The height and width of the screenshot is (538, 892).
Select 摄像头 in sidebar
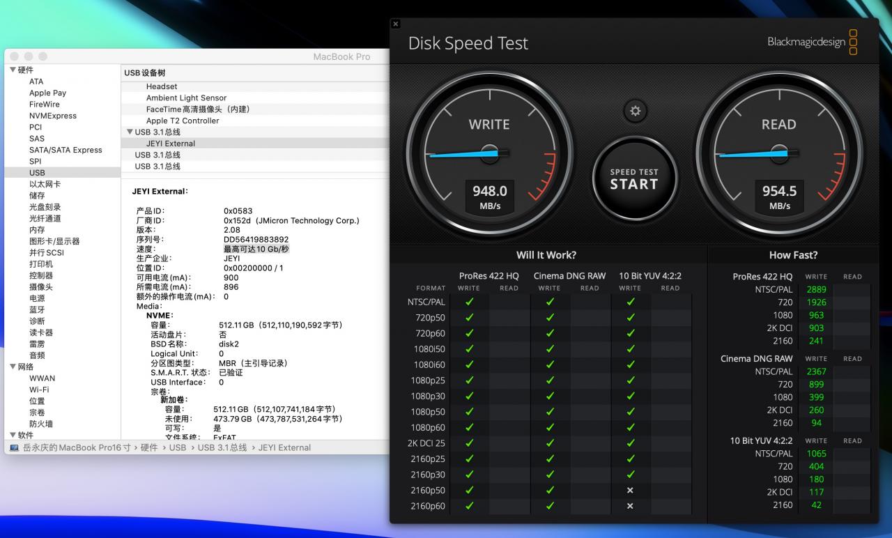click(x=41, y=287)
